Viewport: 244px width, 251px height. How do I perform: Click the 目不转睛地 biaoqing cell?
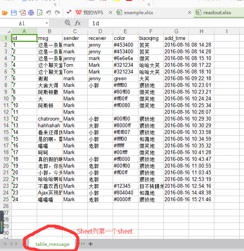[151, 186]
